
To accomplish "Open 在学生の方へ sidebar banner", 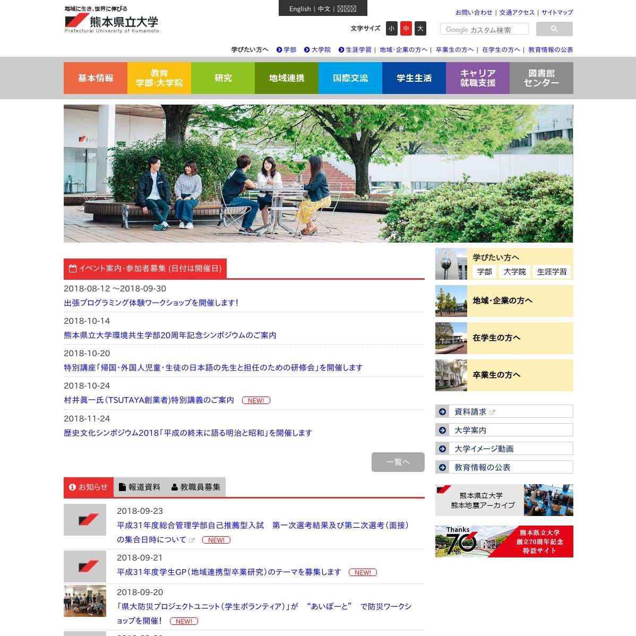I will (504, 338).
